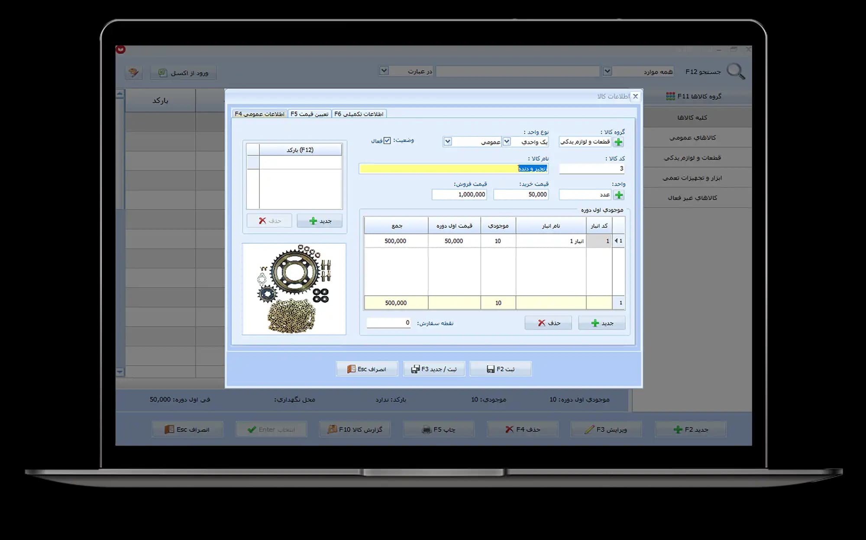Open the همه موارد search scope dropdown
This screenshot has width=866, height=540.
point(607,71)
